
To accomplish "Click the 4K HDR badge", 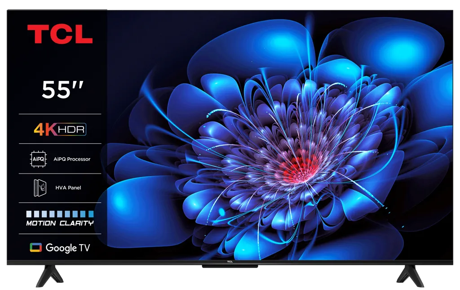I will click(60, 129).
